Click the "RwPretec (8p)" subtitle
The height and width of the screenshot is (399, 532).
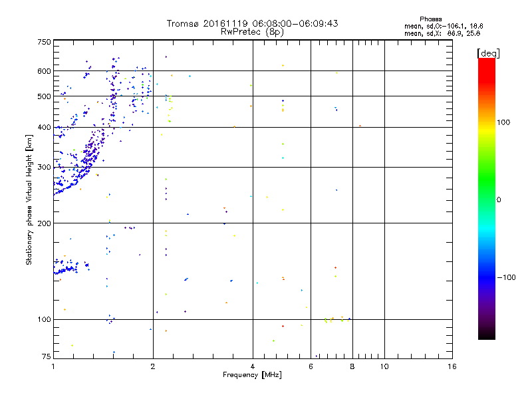(x=252, y=32)
